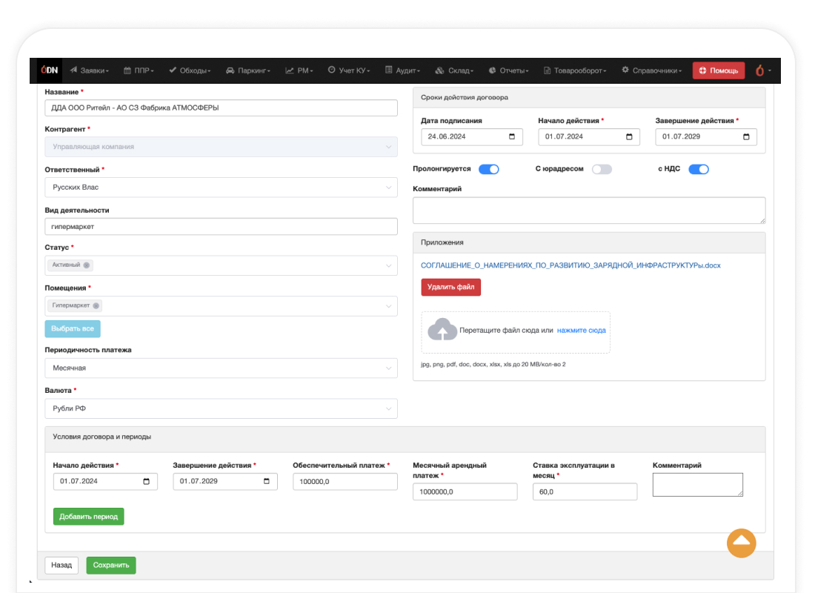Screen dimensions: 815x593
Task: Click the chart icon beside РМ
Action: [290, 70]
